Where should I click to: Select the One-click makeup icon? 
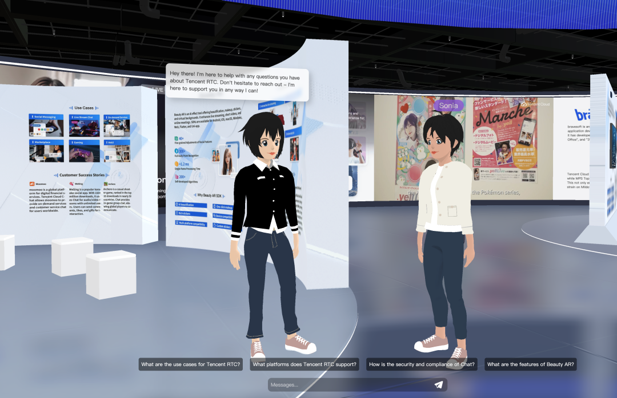click(214, 206)
